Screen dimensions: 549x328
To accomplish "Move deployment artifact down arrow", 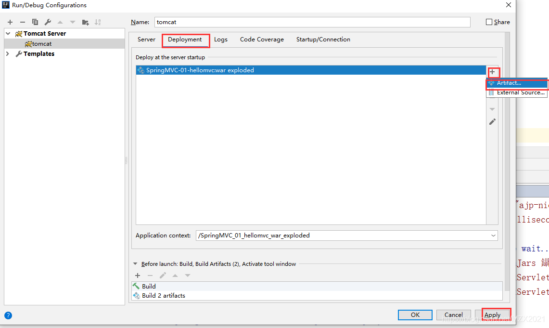I will coord(492,109).
